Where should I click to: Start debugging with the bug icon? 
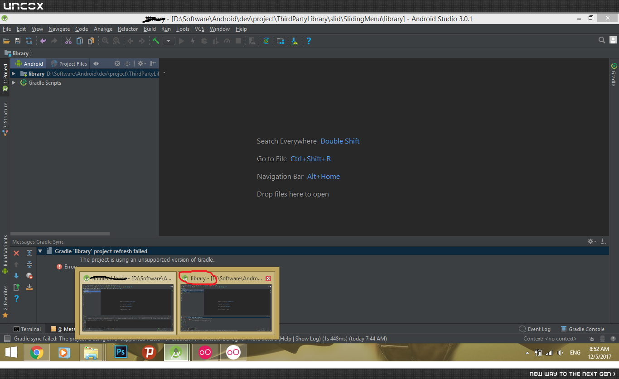click(204, 41)
